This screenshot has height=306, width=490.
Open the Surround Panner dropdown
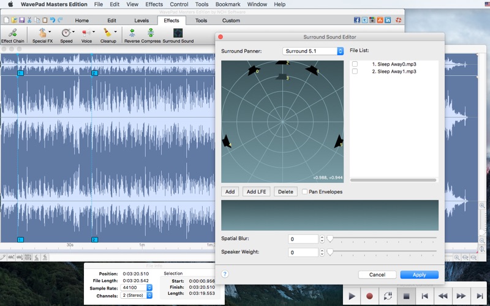(313, 51)
